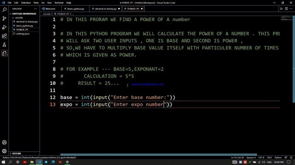
Task: Open Chrome from the taskbar
Action: [x=67, y=162]
